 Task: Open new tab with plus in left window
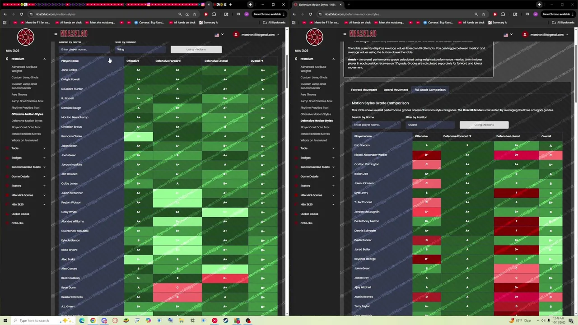[x=230, y=5]
